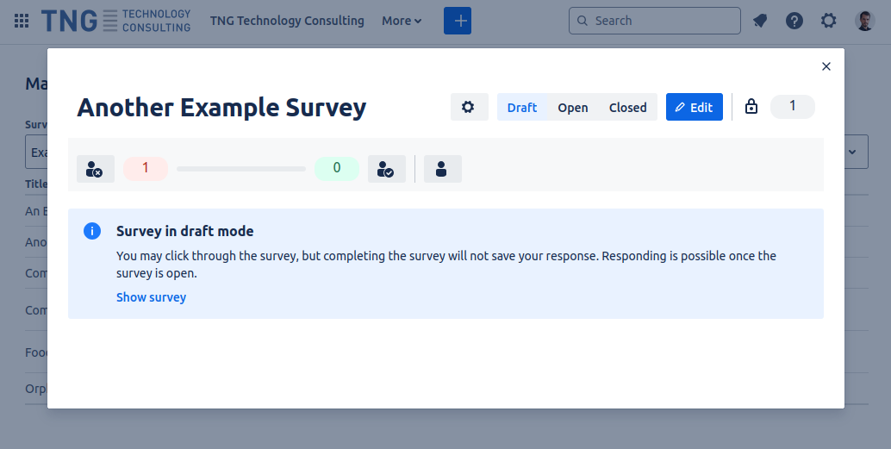Click the single person icon button

[442, 169]
